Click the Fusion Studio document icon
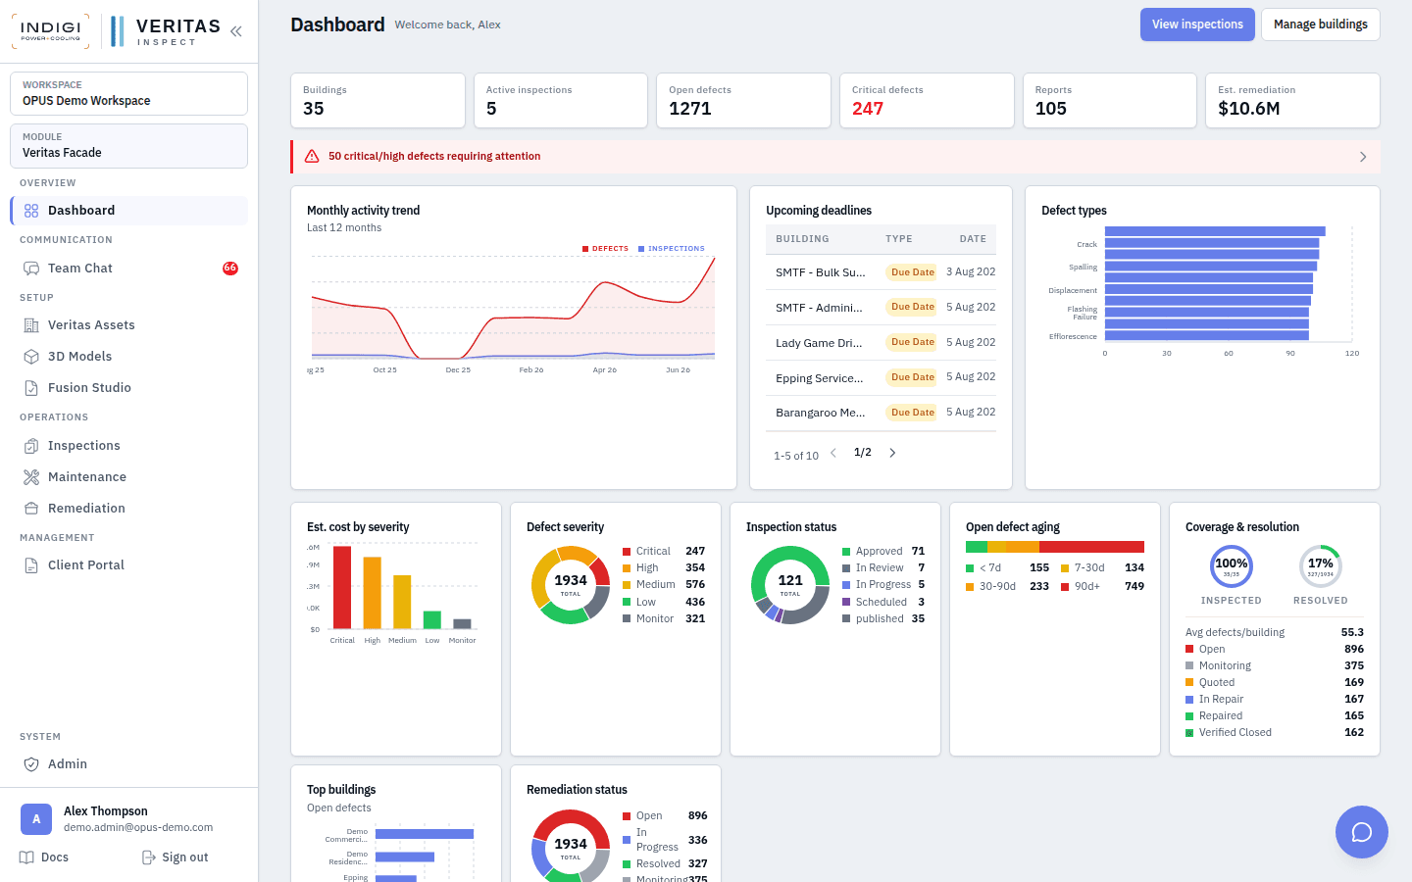Viewport: 1412px width, 882px height. click(31, 388)
